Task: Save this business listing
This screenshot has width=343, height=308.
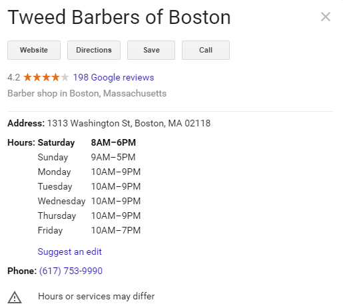Action: pyautogui.click(x=151, y=50)
